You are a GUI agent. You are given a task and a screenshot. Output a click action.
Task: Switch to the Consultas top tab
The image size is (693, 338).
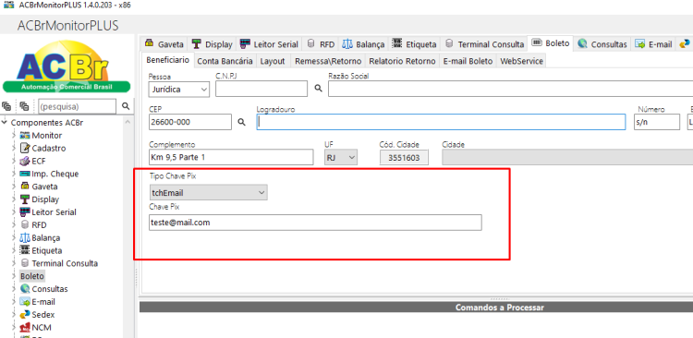pyautogui.click(x=602, y=44)
